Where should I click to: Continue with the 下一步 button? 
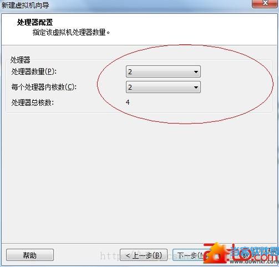(x=190, y=255)
